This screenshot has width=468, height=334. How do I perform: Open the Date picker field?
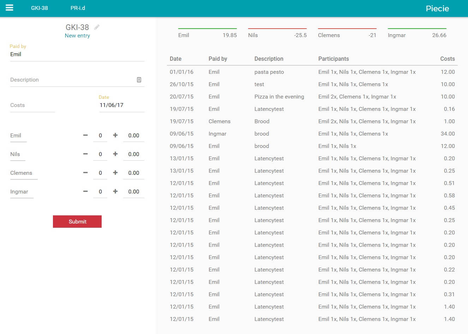121,105
